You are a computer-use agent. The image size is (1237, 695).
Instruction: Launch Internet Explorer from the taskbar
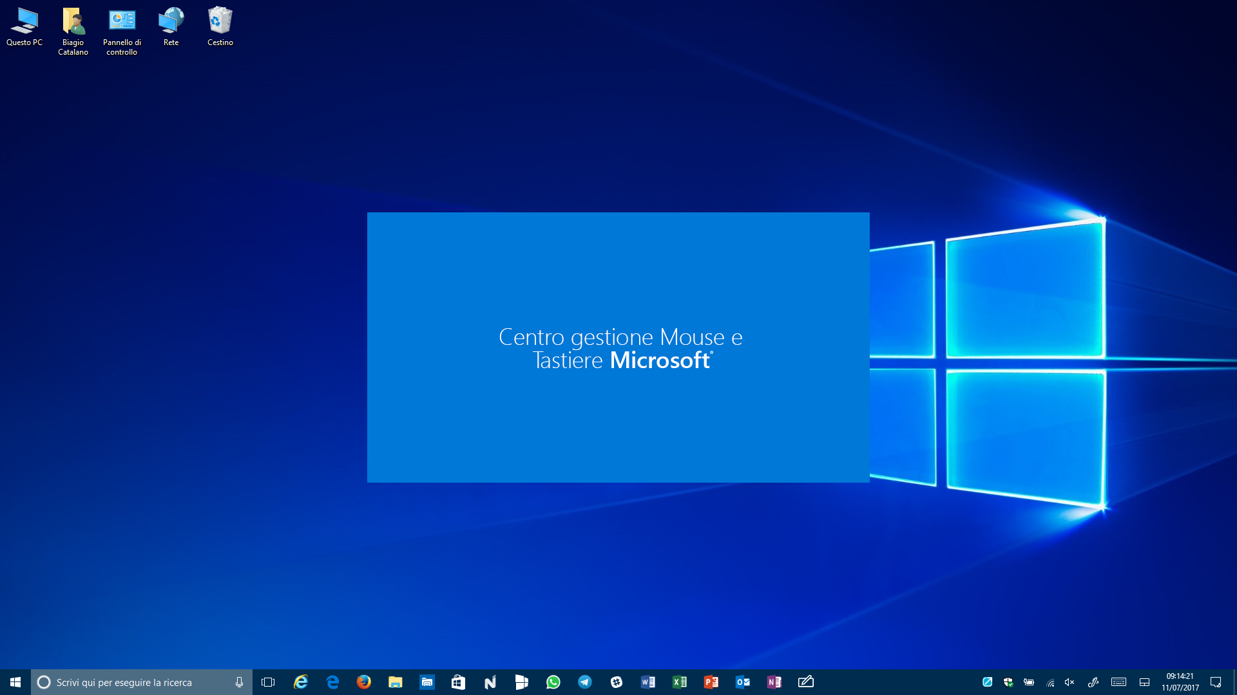point(300,682)
